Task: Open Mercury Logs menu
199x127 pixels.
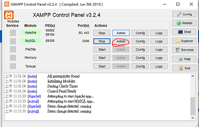Action: [159, 58]
